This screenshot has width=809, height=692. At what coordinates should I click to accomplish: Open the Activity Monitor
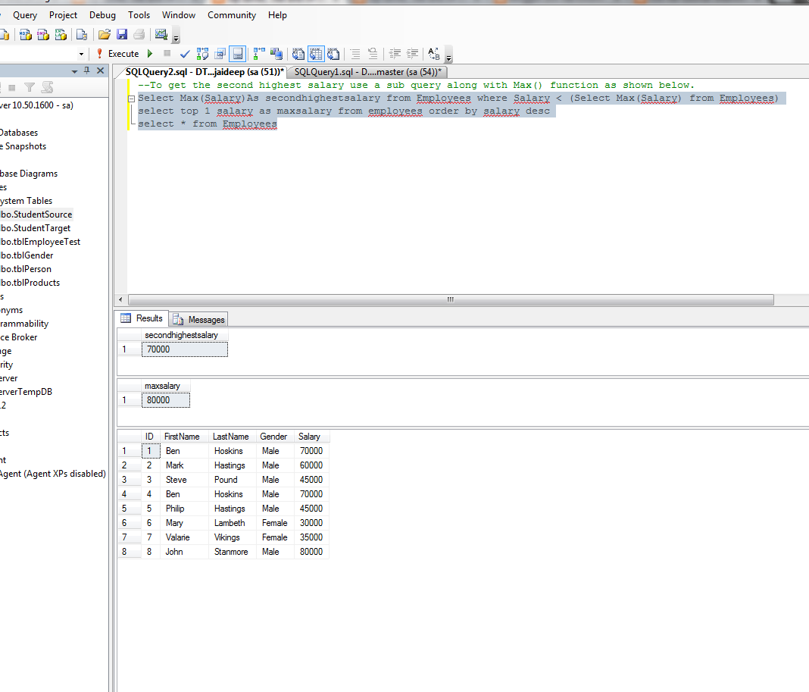click(161, 35)
